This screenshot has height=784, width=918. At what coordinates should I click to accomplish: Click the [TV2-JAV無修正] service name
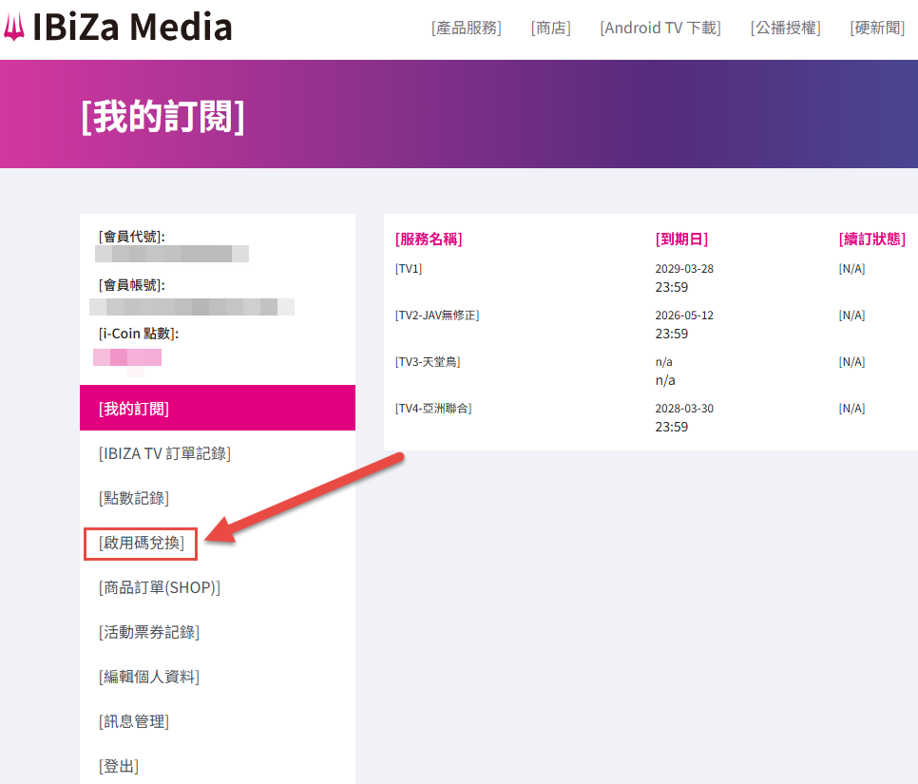437,315
